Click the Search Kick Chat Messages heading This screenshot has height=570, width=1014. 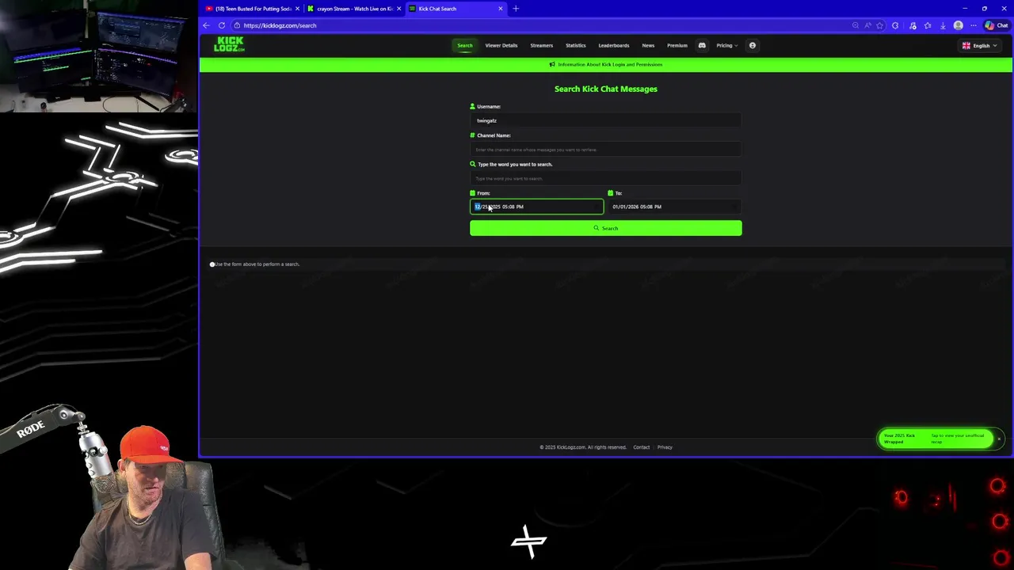(x=606, y=89)
